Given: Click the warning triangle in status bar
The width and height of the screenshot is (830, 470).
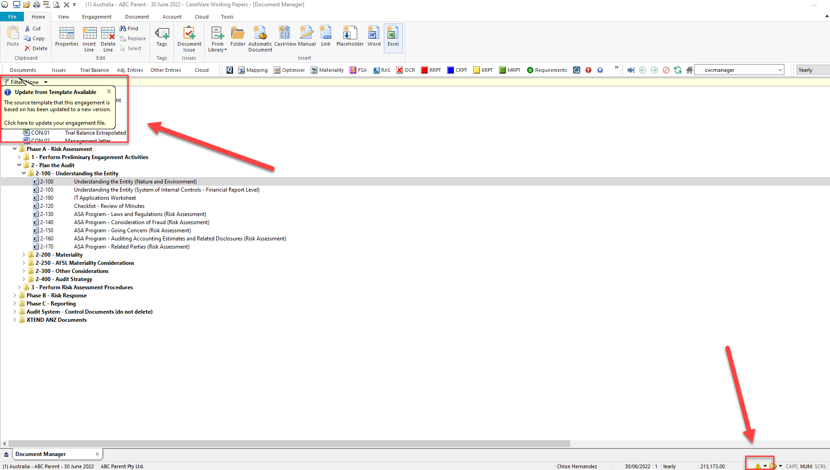Looking at the screenshot, I should (x=757, y=466).
